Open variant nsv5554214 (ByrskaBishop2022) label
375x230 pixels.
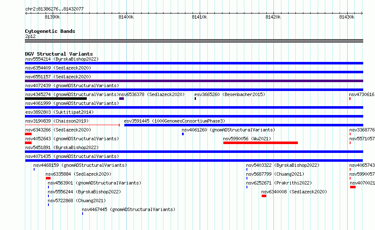[62, 59]
